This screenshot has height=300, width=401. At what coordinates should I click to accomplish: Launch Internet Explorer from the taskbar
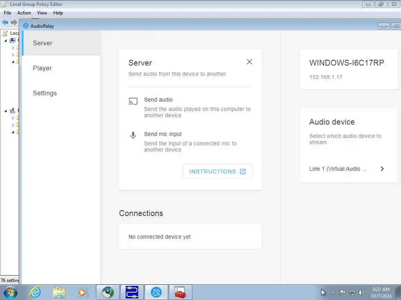pyautogui.click(x=35, y=292)
